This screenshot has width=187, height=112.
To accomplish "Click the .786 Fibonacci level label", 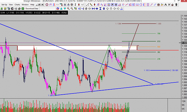I will coord(159,33).
